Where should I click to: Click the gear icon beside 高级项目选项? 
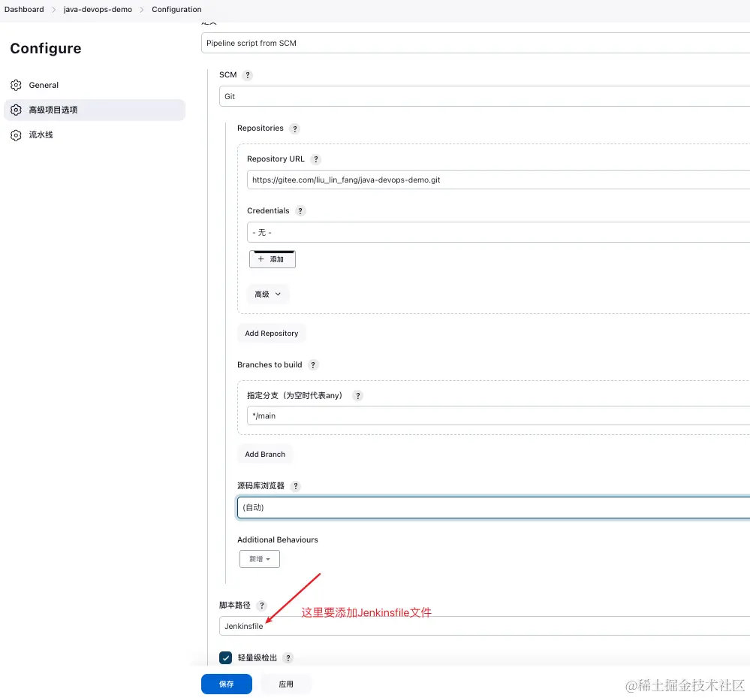click(16, 110)
